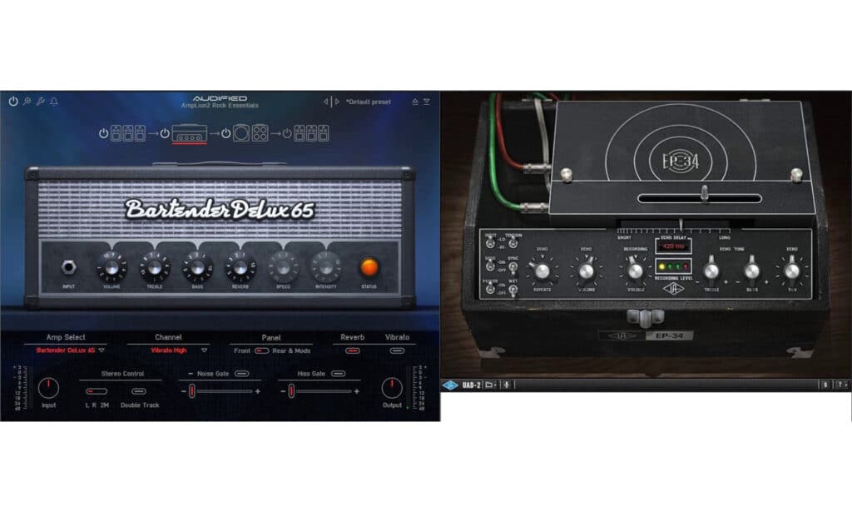The width and height of the screenshot is (852, 512).
Task: Click the UA diamond logo in UAD-2 toolbar
Action: click(450, 385)
